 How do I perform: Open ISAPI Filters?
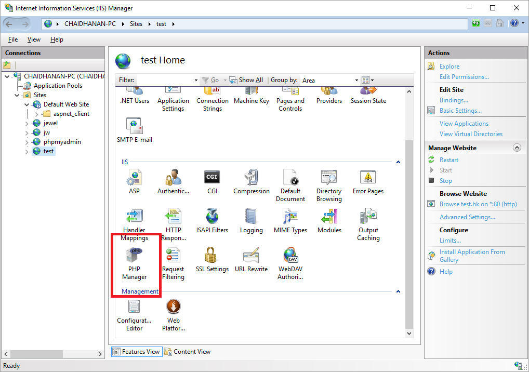[x=212, y=221]
